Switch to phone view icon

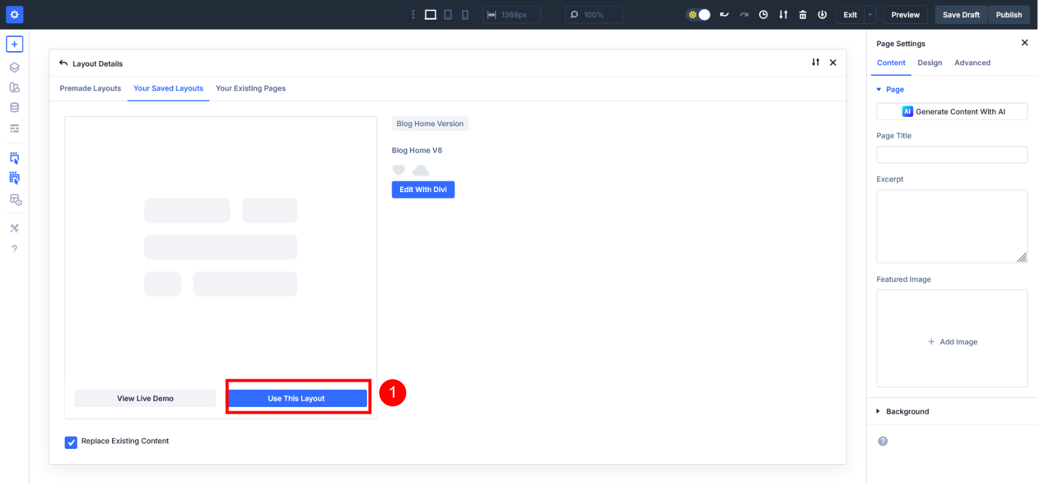[465, 14]
